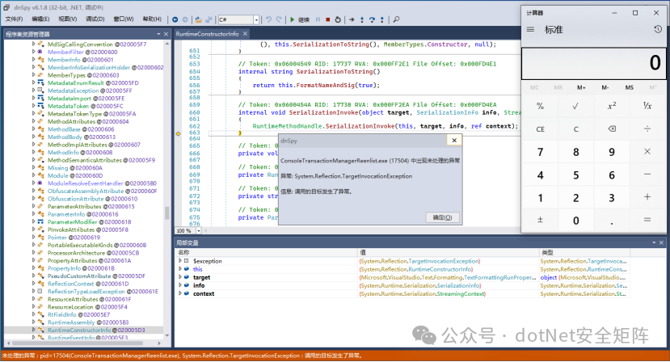Open the 窗口(W) menu

pyautogui.click(x=123, y=19)
